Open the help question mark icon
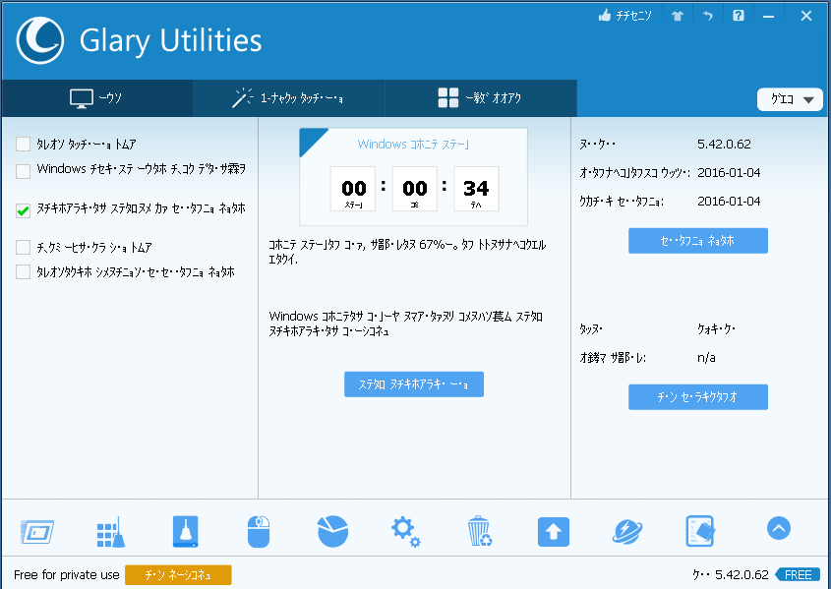831x589 pixels. coord(739,16)
